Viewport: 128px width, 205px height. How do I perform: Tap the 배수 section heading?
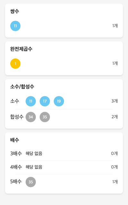tap(14, 140)
